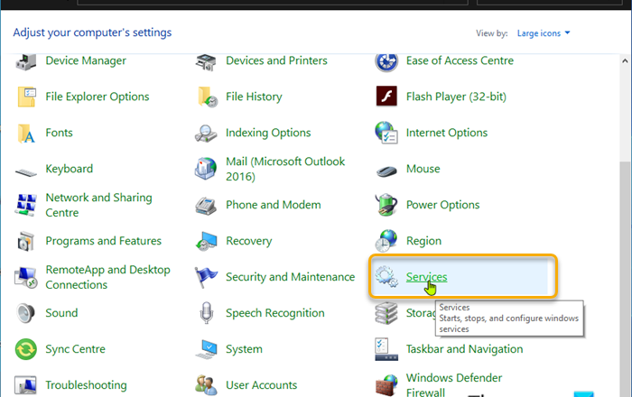Click the Programs and Features icon

[x=26, y=241]
